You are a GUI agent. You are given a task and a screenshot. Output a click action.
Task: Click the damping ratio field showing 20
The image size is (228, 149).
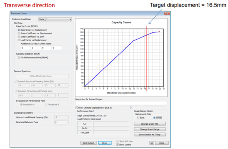[63, 85]
